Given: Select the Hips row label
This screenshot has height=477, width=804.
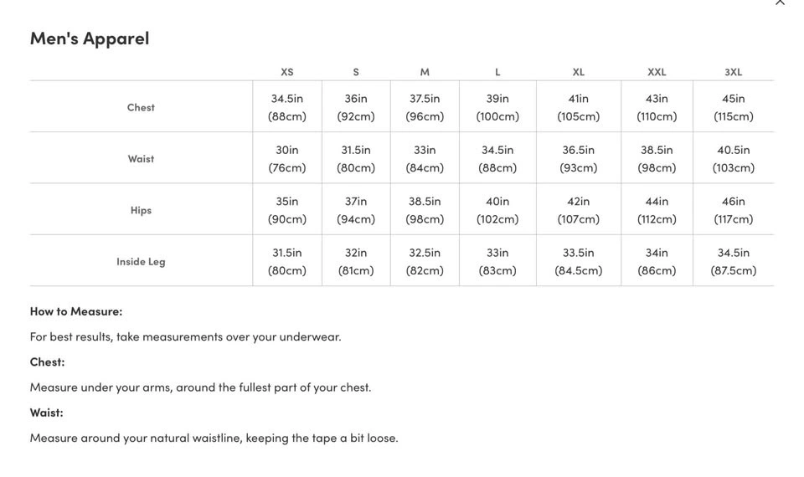Looking at the screenshot, I should point(141,210).
